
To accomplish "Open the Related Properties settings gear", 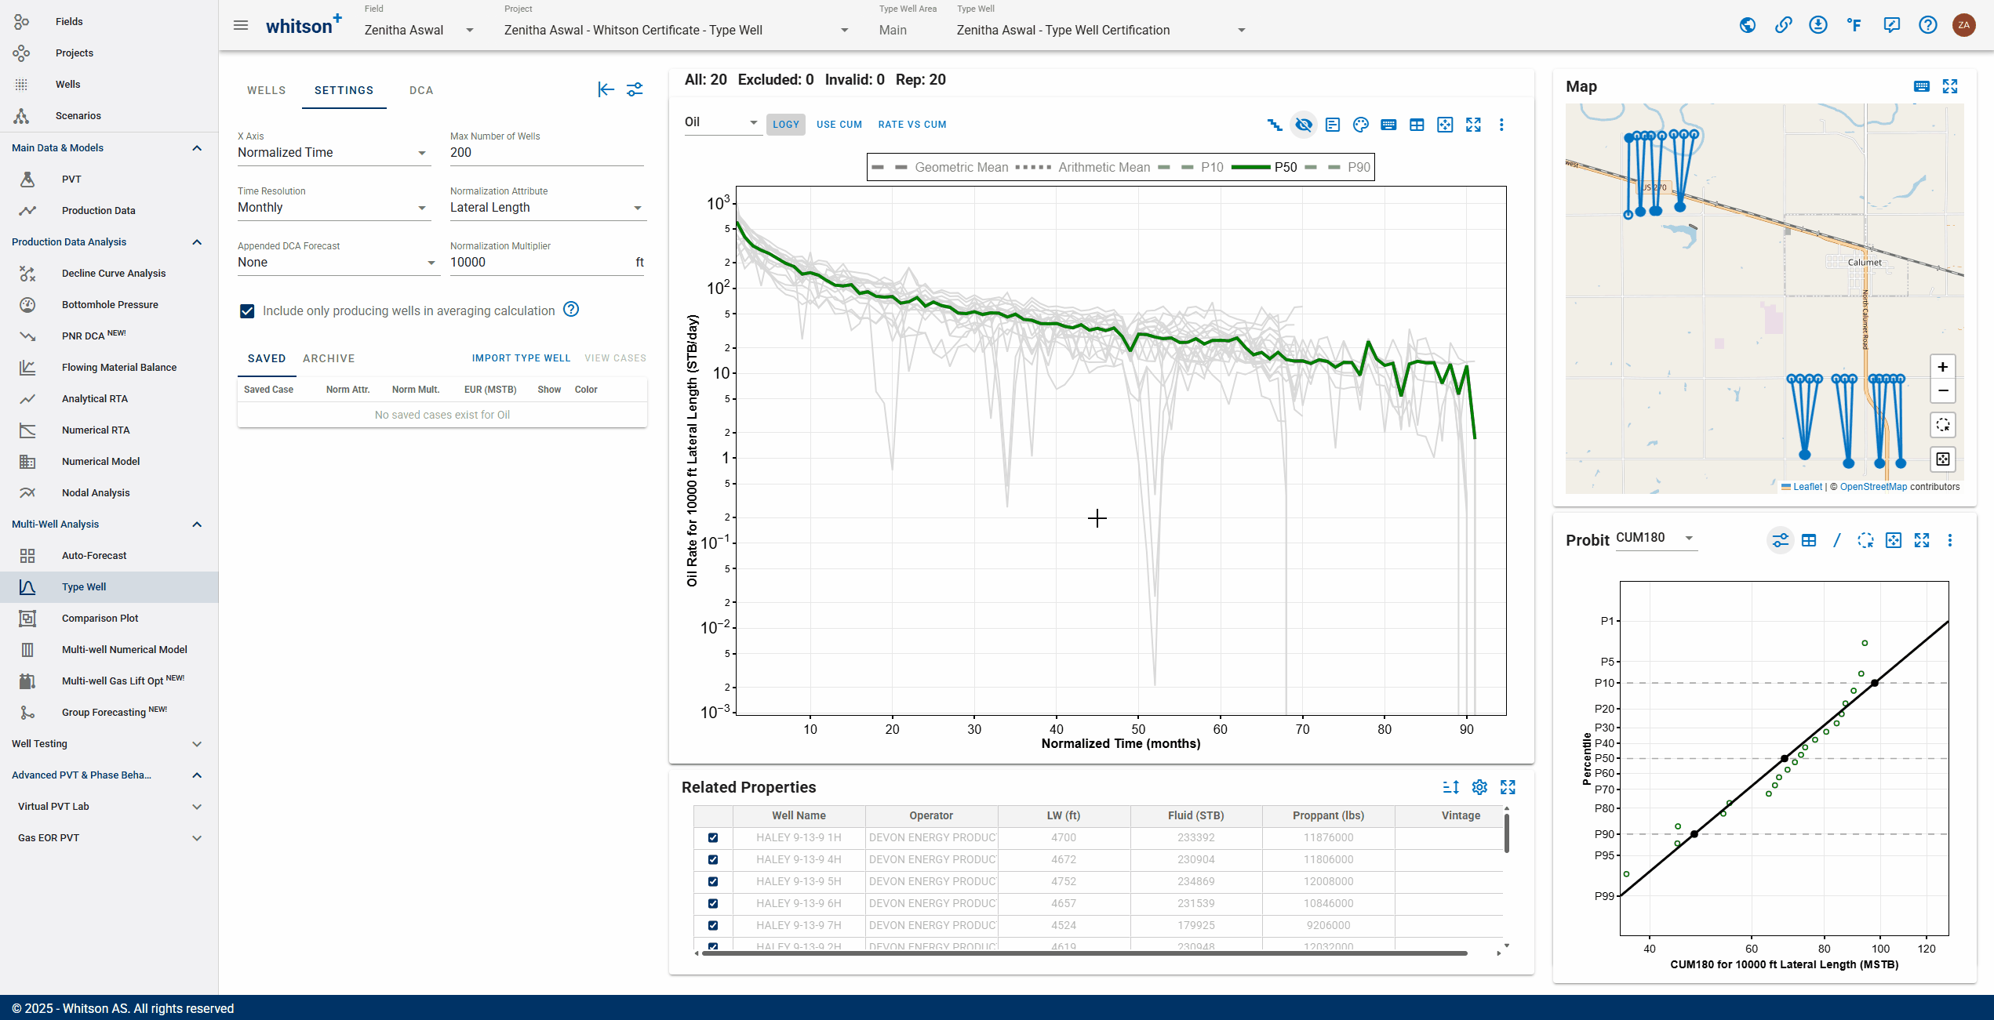I will 1479,787.
